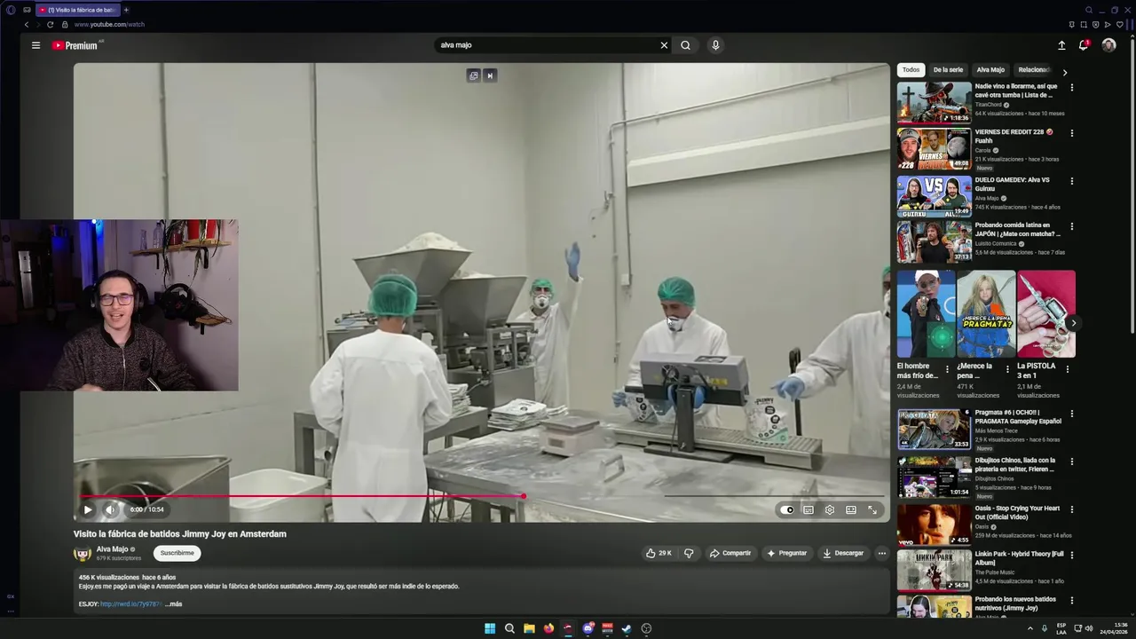Clear the search box with the X
The image size is (1136, 639).
pyautogui.click(x=664, y=45)
